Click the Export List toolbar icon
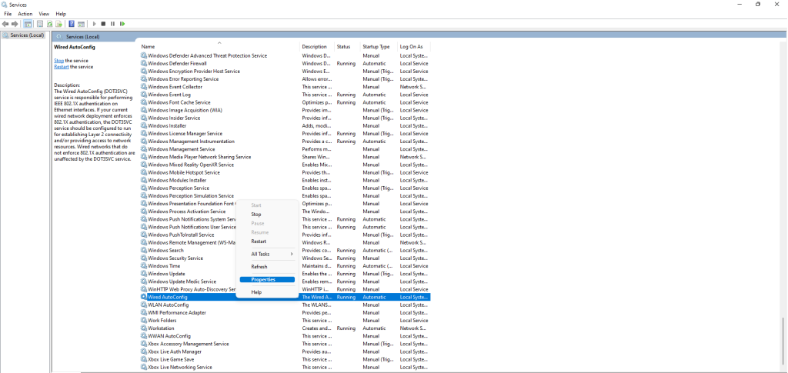Screen dimensions: 788x373 [x=59, y=24]
